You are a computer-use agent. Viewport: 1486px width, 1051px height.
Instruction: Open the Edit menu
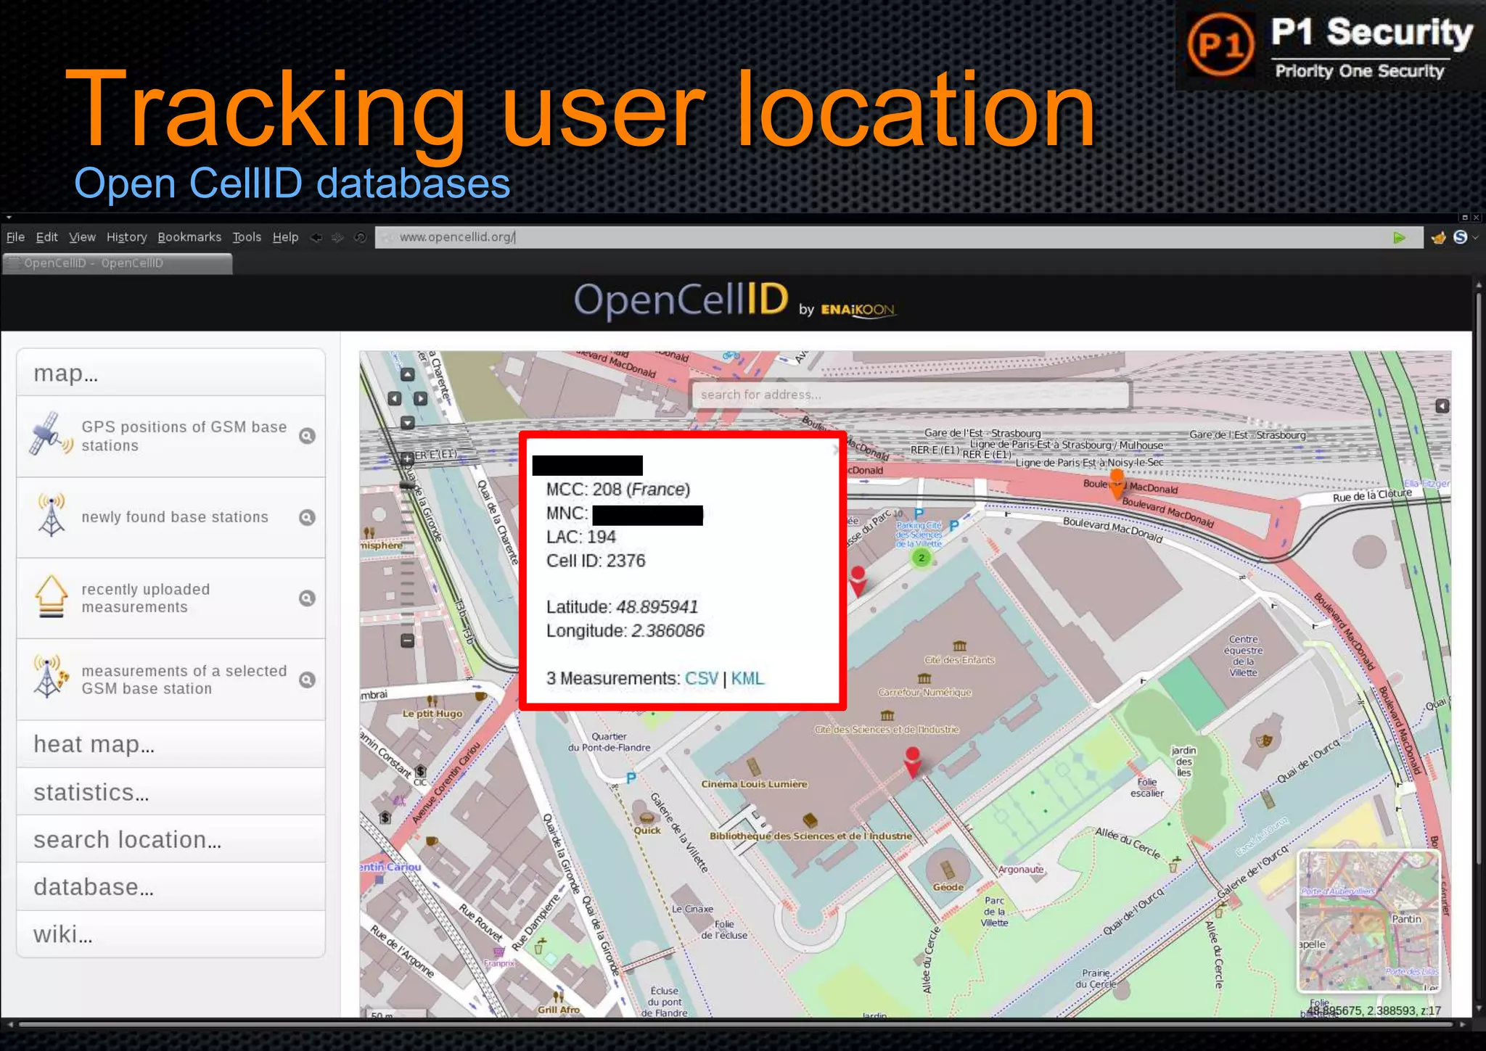coord(46,237)
